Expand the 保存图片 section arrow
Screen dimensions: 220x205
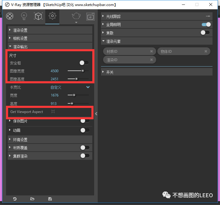point(10,121)
